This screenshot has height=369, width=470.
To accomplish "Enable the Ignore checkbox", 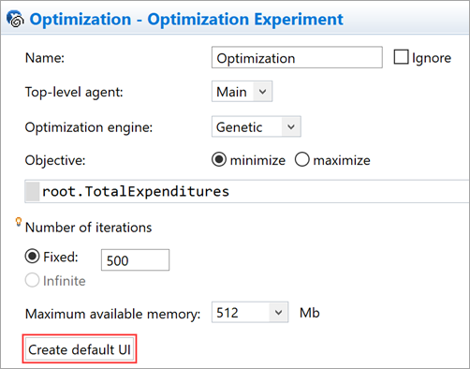I will 401,57.
